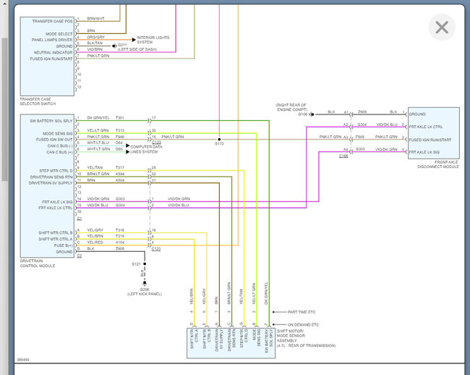Click the 'DRIVETRAIN CONTROL MODULE' label
Image resolution: width=470 pixels, height=375 pixels.
click(38, 264)
